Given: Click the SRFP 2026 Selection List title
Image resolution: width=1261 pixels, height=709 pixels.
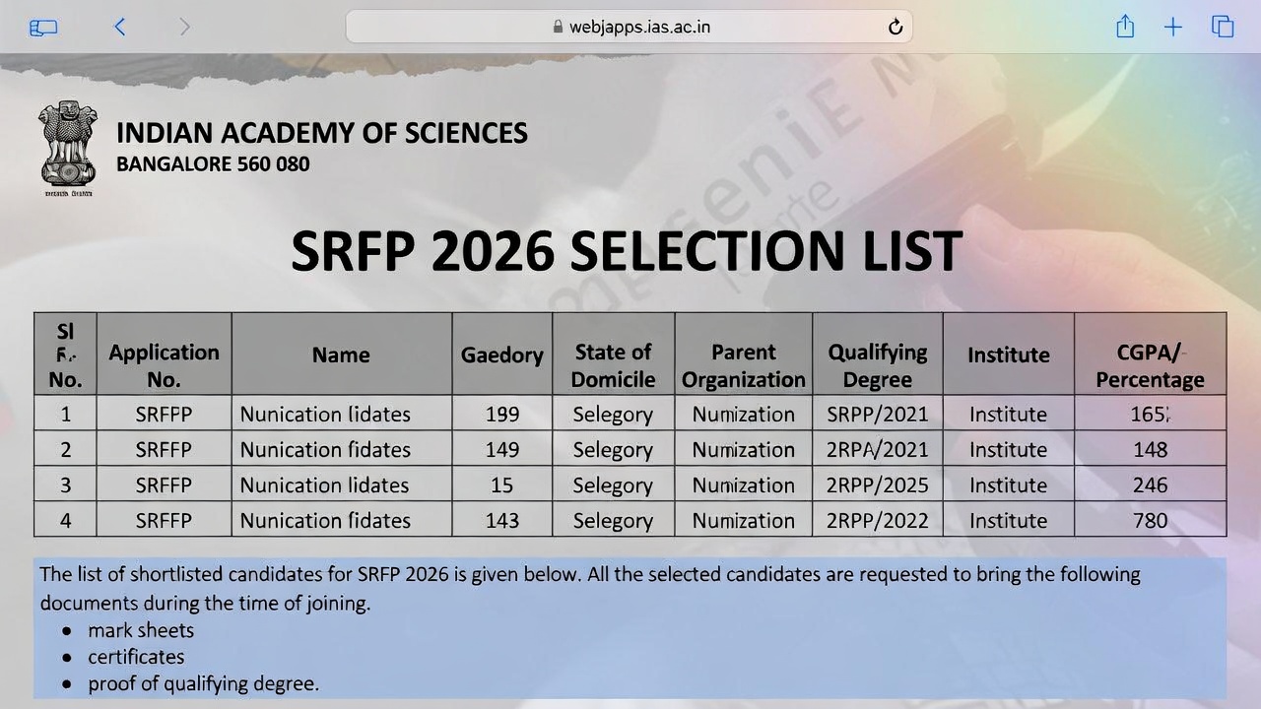Looking at the screenshot, I should tap(627, 252).
